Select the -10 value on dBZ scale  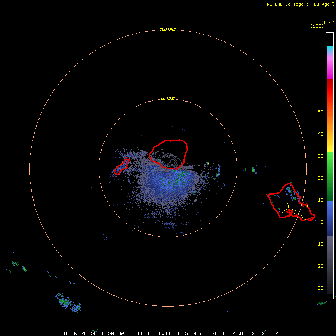pyautogui.click(x=319, y=244)
